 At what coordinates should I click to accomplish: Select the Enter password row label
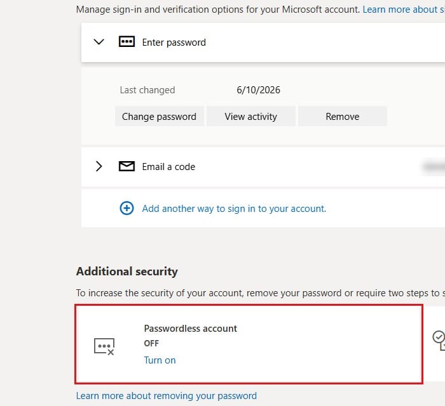point(174,43)
